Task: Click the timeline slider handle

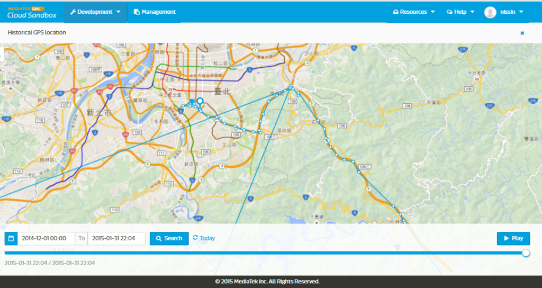Action: pyautogui.click(x=526, y=253)
